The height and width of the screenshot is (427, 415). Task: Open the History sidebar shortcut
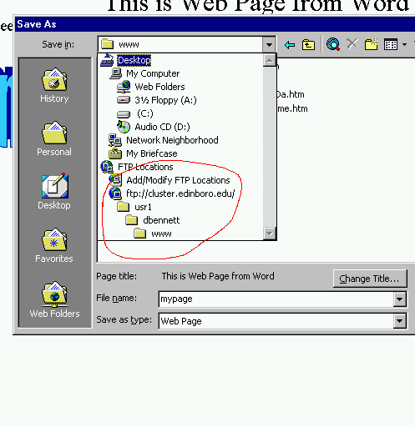coord(54,85)
